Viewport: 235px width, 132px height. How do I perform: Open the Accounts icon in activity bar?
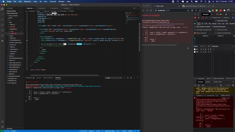(3, 122)
